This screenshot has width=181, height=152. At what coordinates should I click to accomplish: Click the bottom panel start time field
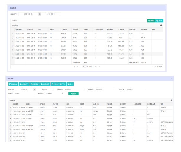(x=24, y=90)
